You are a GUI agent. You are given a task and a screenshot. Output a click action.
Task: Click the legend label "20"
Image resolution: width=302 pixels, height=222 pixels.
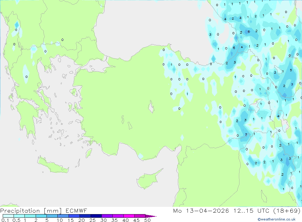(82, 220)
